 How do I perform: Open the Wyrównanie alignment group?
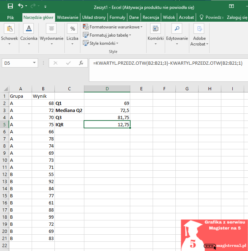[51, 35]
